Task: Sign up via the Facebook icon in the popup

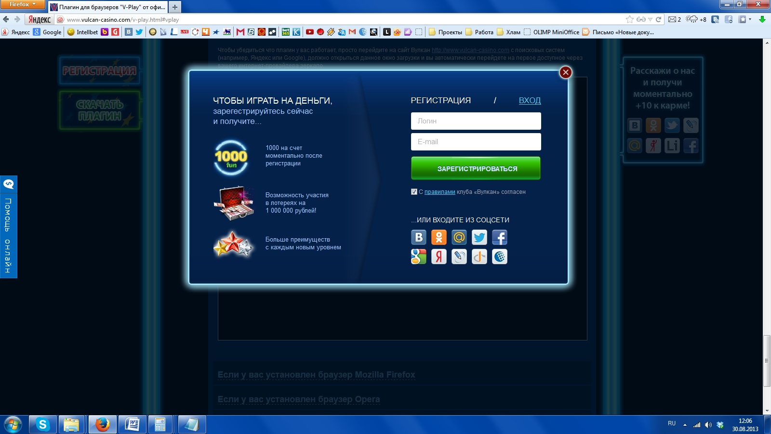Action: 500,237
